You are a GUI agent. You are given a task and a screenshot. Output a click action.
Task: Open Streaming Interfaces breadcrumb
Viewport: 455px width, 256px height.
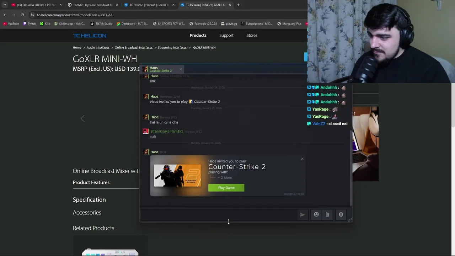click(x=172, y=47)
